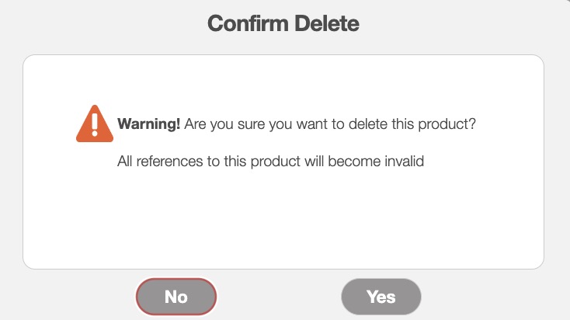Click gray background left of the No button
This screenshot has width=570, height=320.
pos(70,297)
